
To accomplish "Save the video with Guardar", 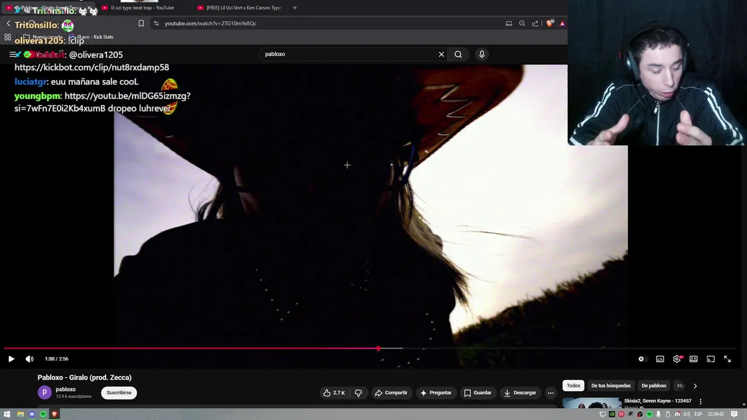I will pos(477,393).
